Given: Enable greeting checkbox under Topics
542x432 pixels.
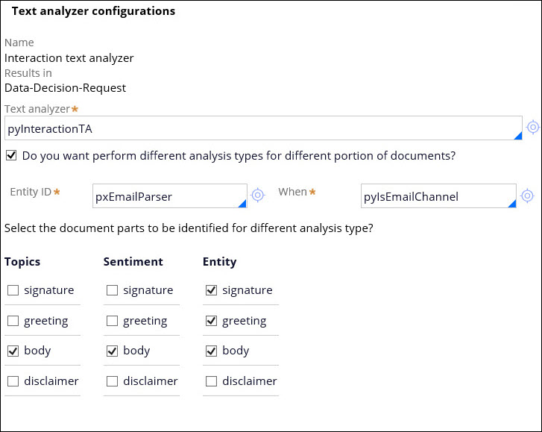Looking at the screenshot, I should [x=13, y=321].
